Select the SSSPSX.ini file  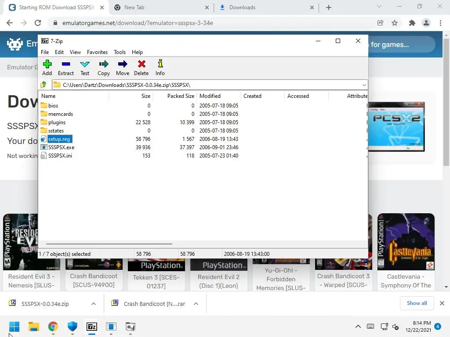click(60, 156)
